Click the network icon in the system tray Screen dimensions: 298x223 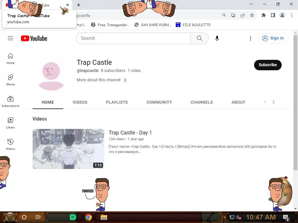[x=232, y=217]
